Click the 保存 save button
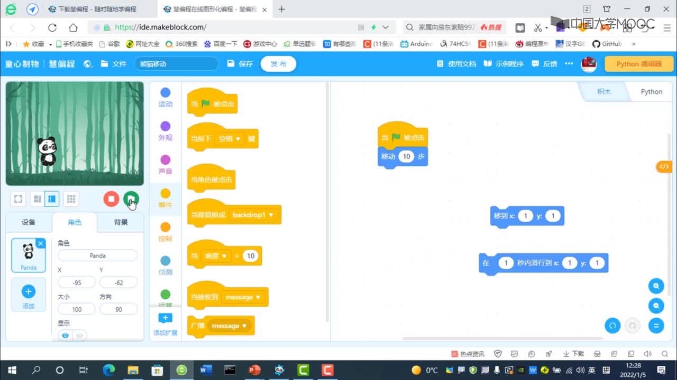 click(x=240, y=64)
